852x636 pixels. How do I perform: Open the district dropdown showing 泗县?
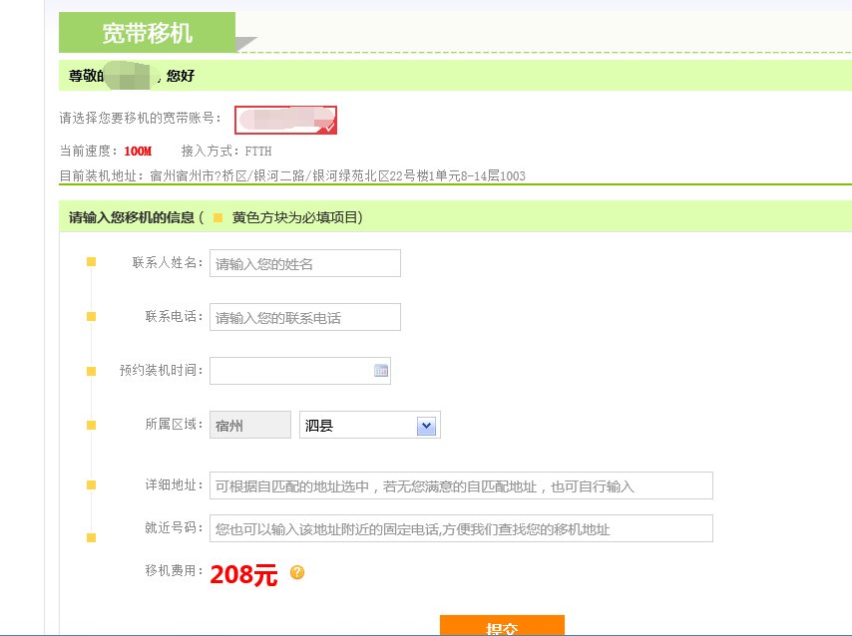pyautogui.click(x=369, y=424)
